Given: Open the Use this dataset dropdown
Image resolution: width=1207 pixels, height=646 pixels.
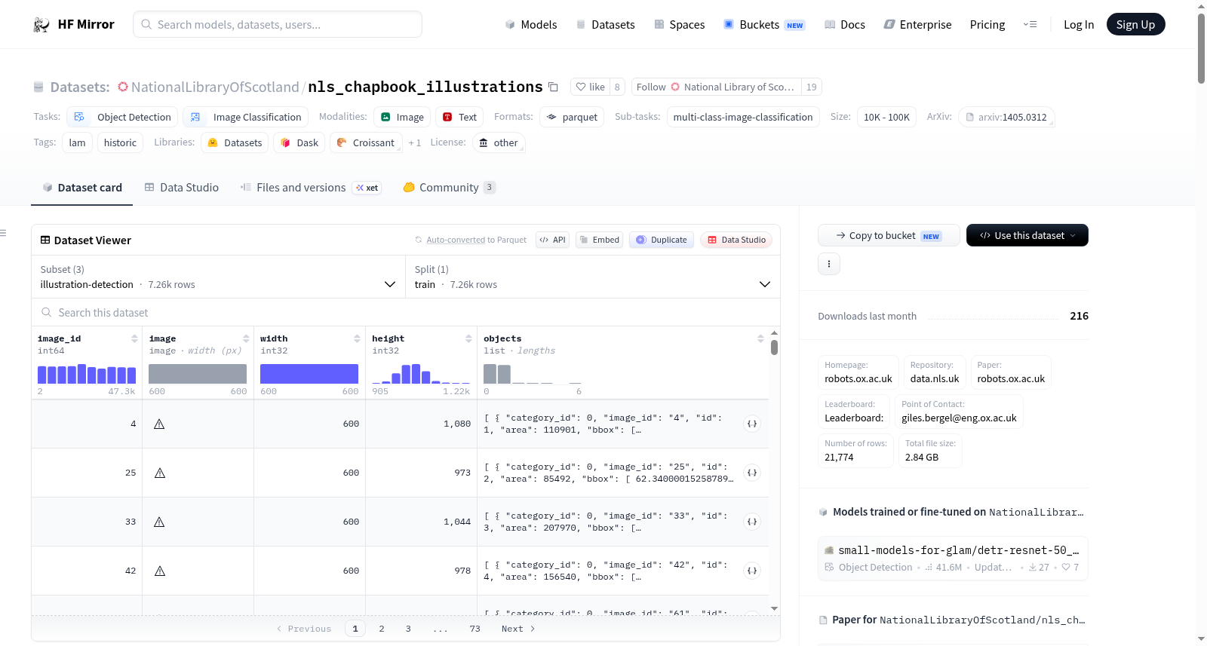Looking at the screenshot, I should pos(1027,235).
